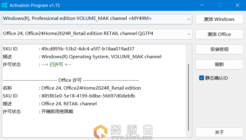Screen dimensions: 246x140
Task: Refresh license info with 刷新
Action: (219, 64)
